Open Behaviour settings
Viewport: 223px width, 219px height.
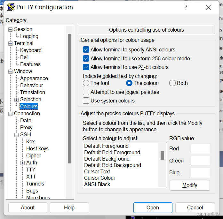(31, 85)
